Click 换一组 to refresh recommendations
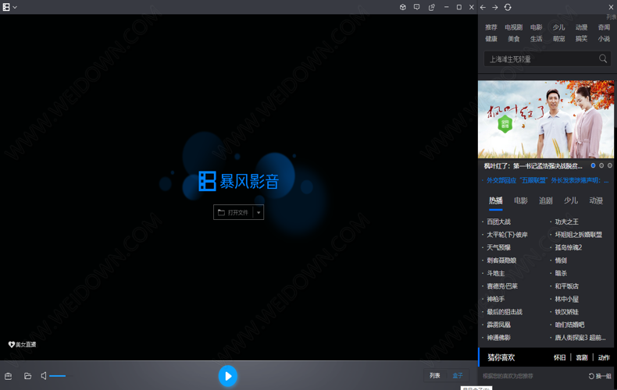The image size is (617, 390). pos(600,376)
